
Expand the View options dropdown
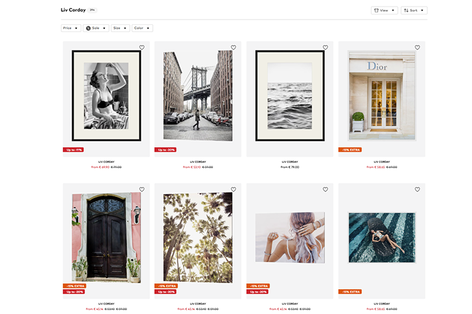(x=384, y=10)
